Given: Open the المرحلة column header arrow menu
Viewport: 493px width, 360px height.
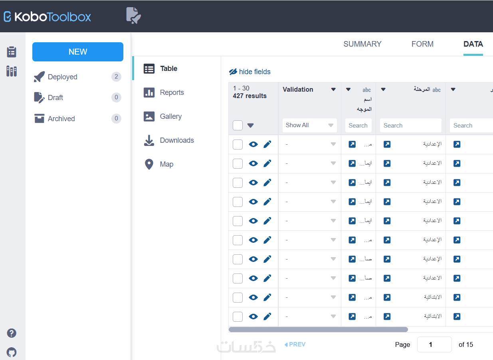Looking at the screenshot, I should pos(383,90).
